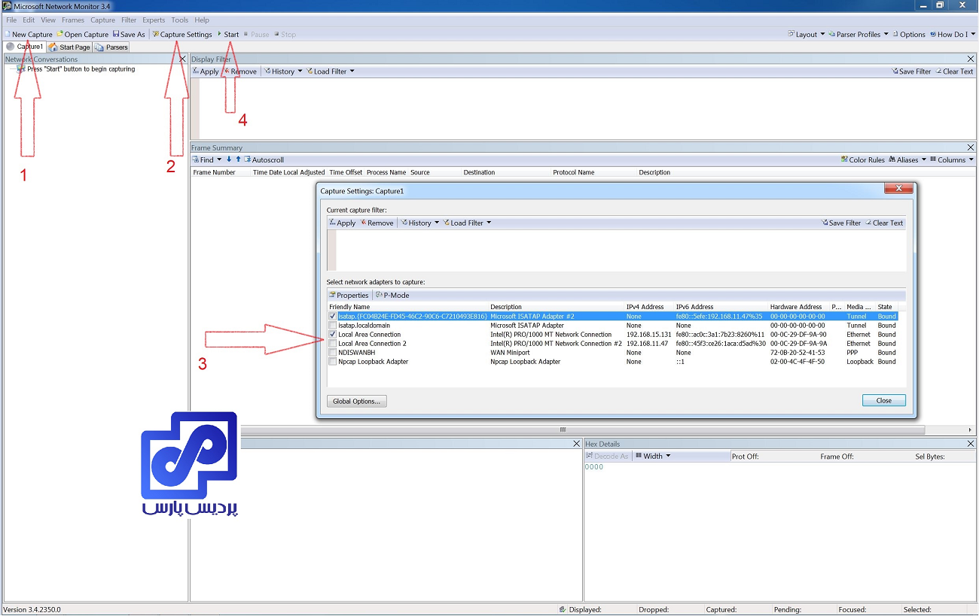Toggle Autoscroll in Frame Summary

tap(264, 159)
